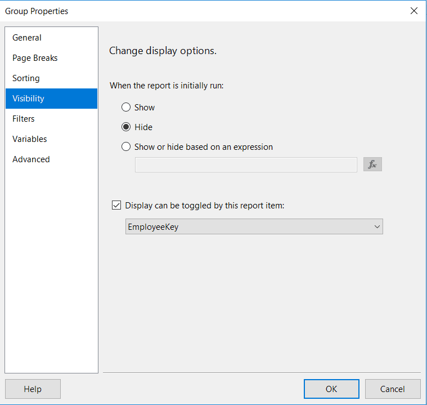
Task: Close the Group Properties dialog
Action: (414, 11)
